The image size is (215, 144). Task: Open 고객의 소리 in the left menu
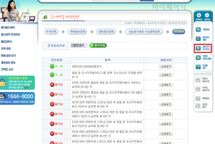pyautogui.click(x=7, y=70)
